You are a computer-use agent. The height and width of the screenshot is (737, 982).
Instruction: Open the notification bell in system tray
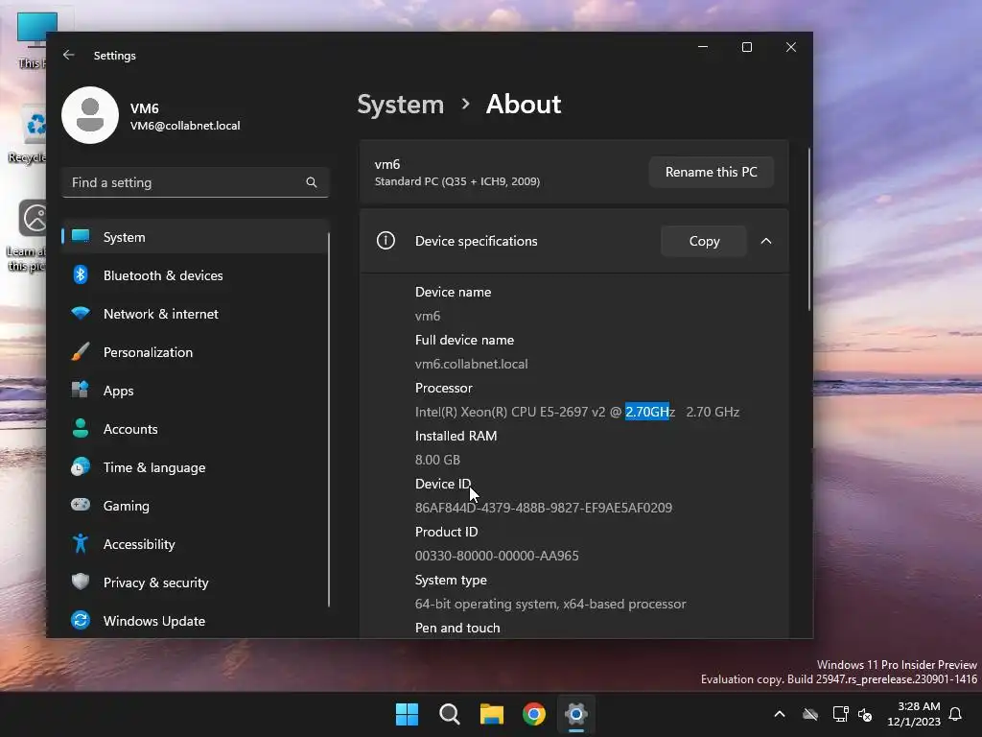coord(956,714)
